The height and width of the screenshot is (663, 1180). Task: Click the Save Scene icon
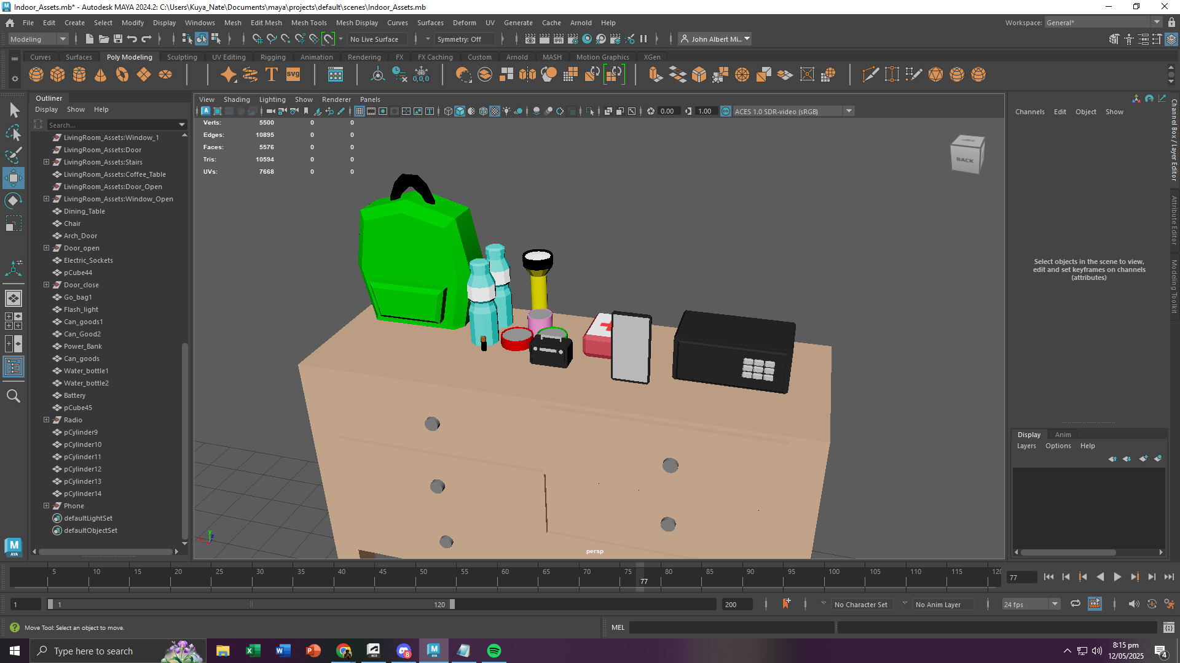[118, 39]
